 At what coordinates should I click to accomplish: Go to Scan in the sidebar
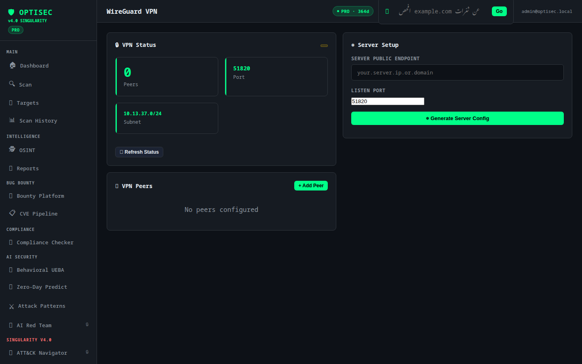[x=48, y=84]
